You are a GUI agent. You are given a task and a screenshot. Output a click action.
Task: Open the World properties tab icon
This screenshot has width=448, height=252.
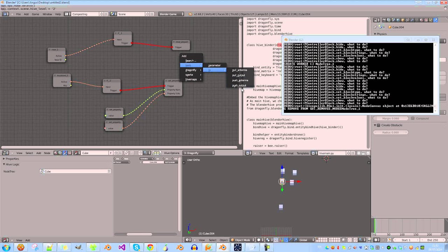pyautogui.click(x=398, y=20)
